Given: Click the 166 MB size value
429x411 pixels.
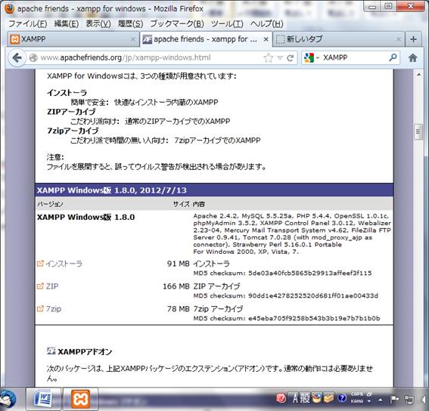Looking at the screenshot, I should (x=176, y=286).
